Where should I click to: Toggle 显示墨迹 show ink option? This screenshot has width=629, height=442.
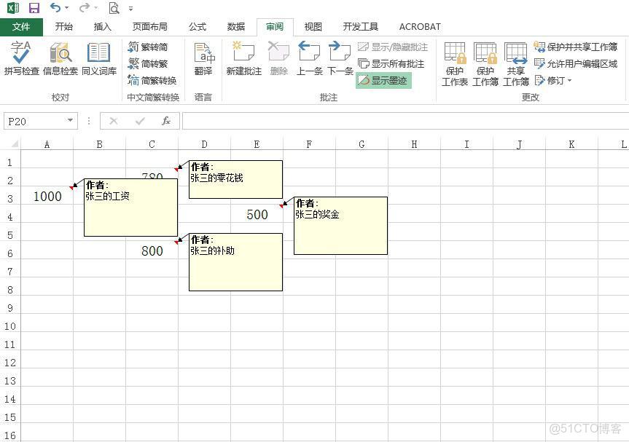click(383, 80)
